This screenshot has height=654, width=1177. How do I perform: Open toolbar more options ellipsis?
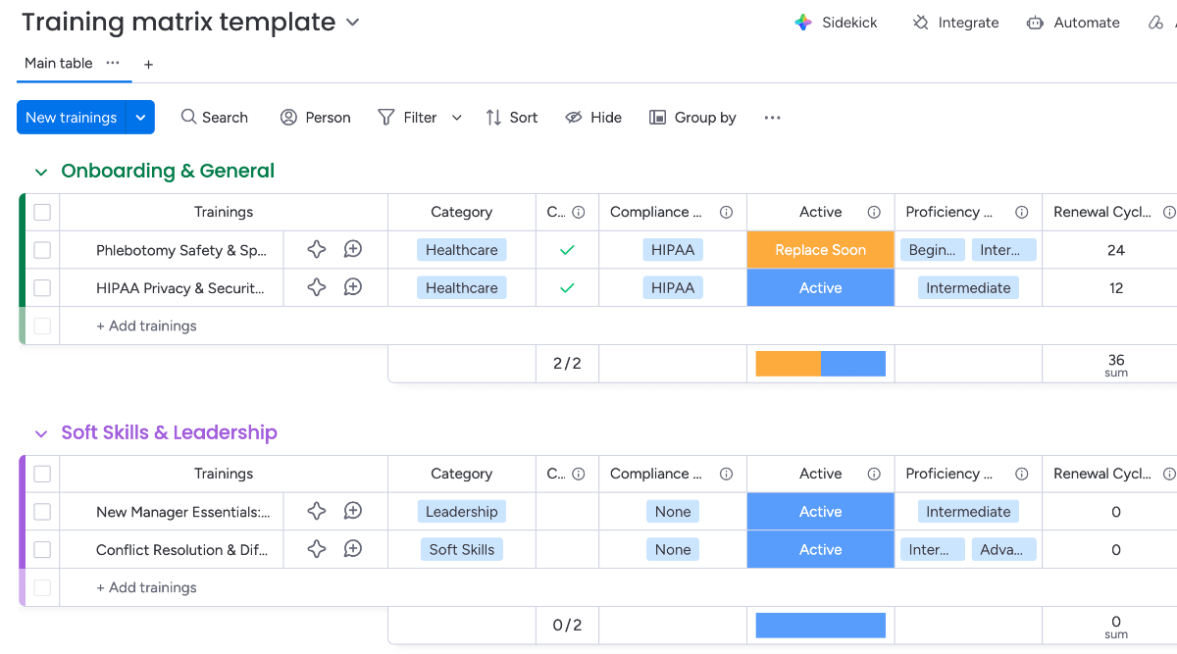click(x=772, y=118)
